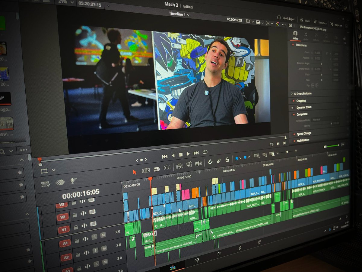
Task: Open the marker color dropdown arrow
Action: pyautogui.click(x=249, y=157)
